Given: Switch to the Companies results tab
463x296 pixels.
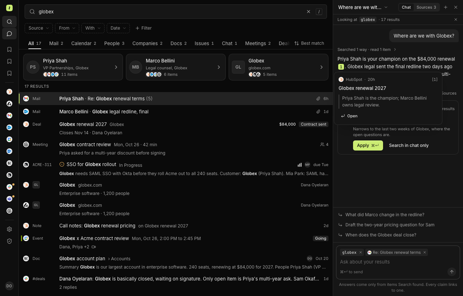Looking at the screenshot, I should [x=147, y=43].
